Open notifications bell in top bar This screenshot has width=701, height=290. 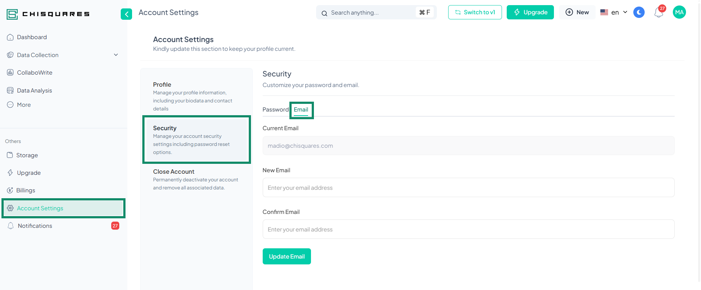(659, 12)
